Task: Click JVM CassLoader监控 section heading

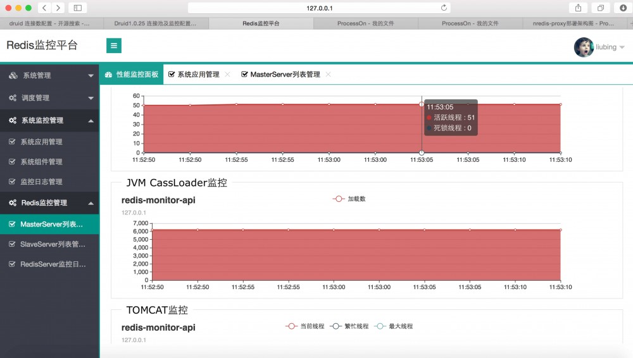Action: [x=177, y=183]
